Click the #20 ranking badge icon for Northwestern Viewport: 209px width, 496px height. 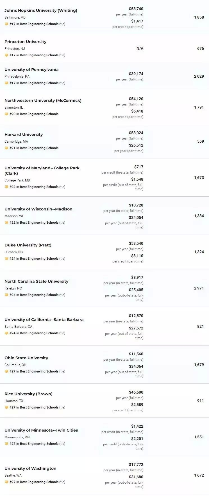tap(6, 114)
